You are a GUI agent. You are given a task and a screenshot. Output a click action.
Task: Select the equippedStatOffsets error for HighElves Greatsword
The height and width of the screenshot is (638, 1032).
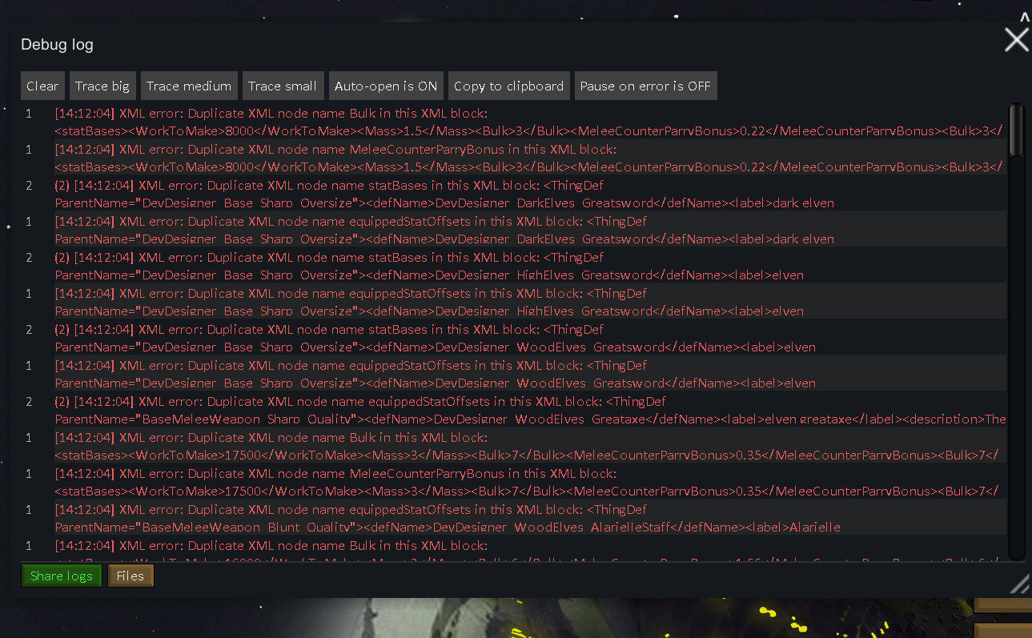[514, 302]
